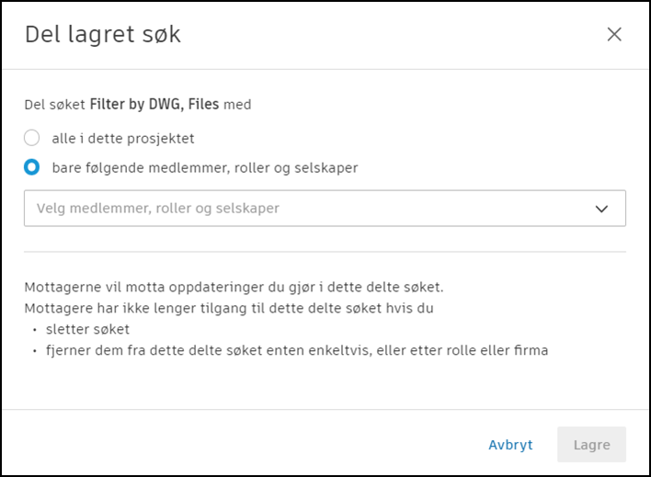Click the bullet dot before 'sletter søket'
This screenshot has height=477, width=651.
(x=35, y=329)
